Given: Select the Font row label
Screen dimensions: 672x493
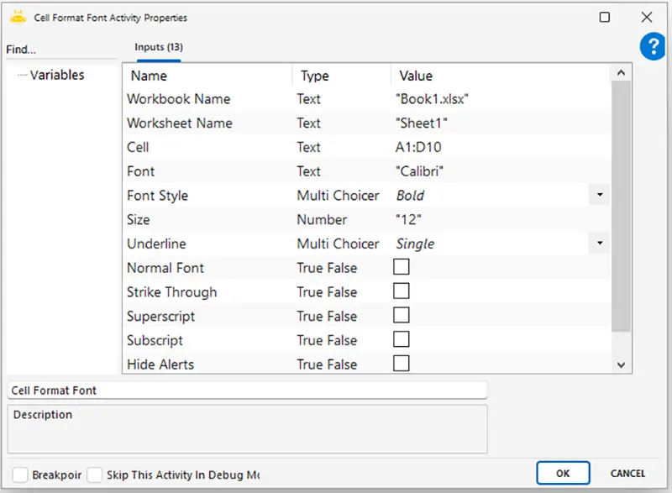Looking at the screenshot, I should (x=140, y=171).
